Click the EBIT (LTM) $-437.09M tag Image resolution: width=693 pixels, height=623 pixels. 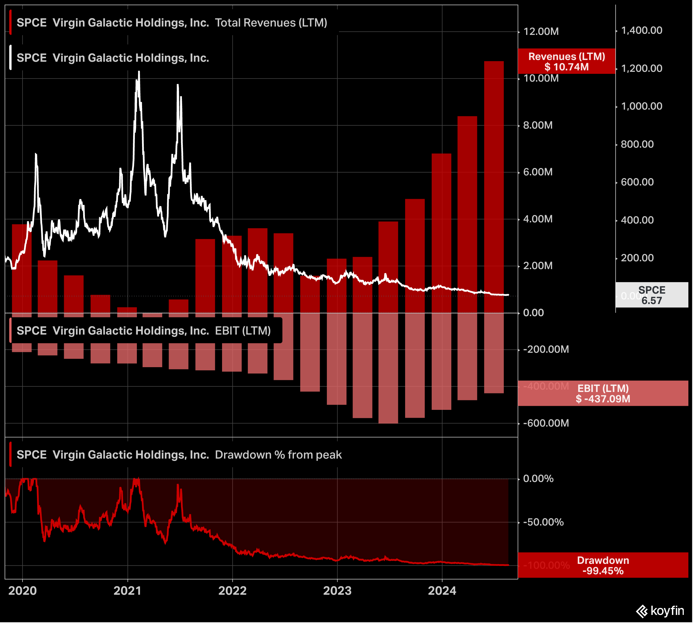click(603, 393)
